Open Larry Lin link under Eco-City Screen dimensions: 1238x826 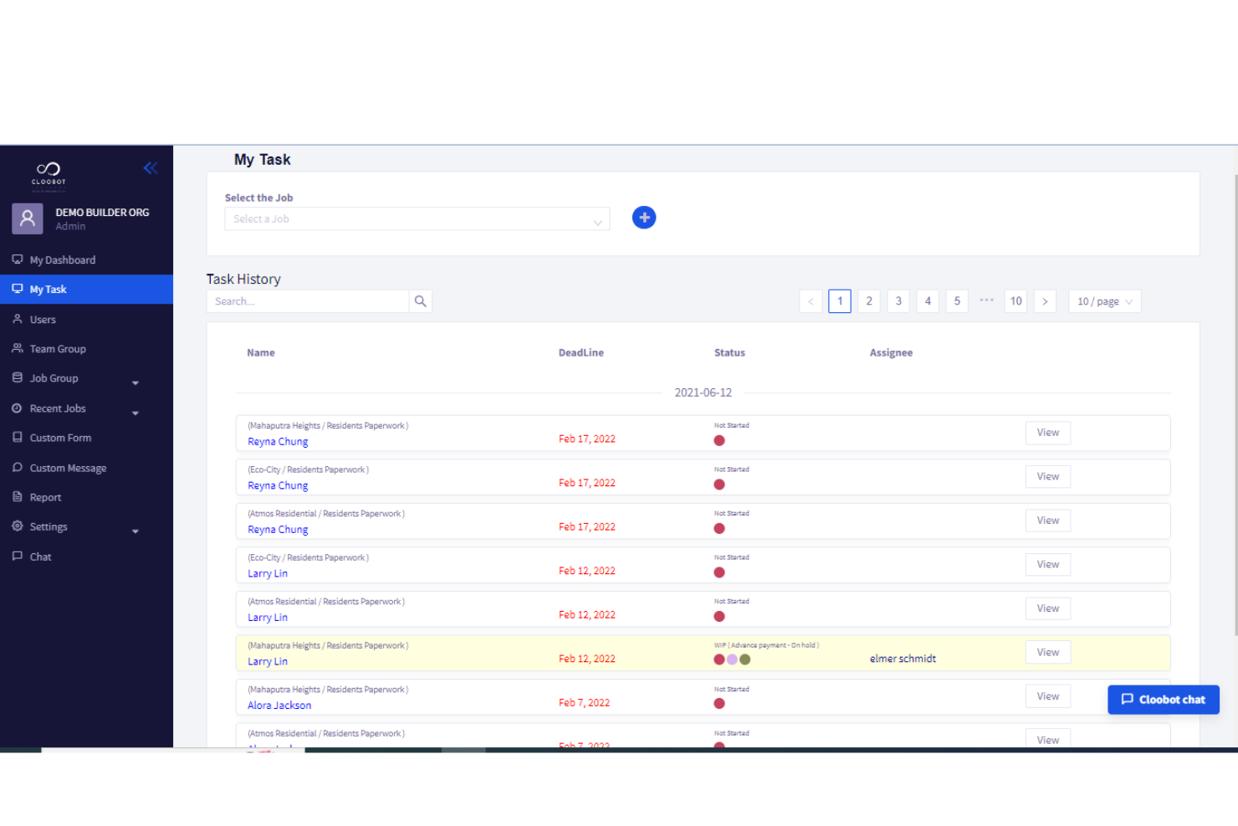(x=268, y=574)
